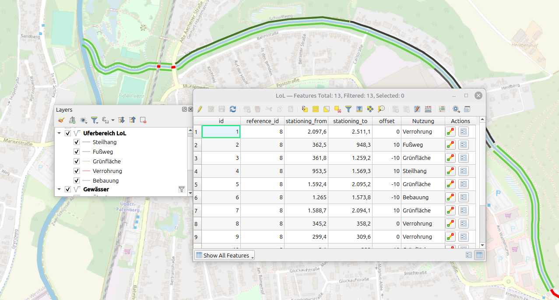
Task: Hide the Verrohrung category
Action: pyautogui.click(x=77, y=171)
